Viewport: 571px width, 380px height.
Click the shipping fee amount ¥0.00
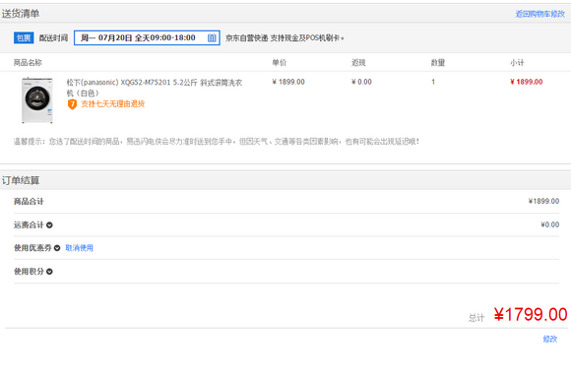[550, 224]
